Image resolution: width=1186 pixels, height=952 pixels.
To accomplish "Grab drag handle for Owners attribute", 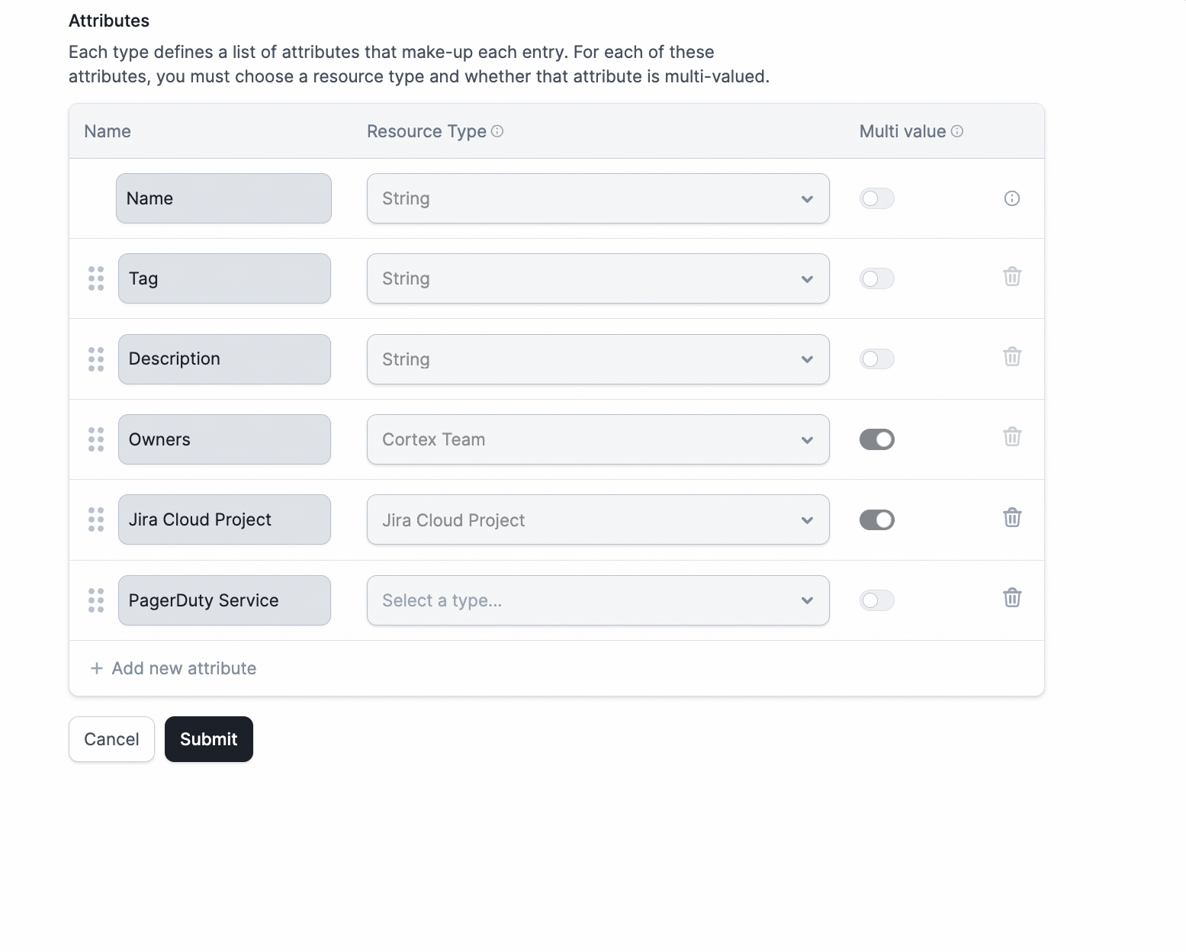I will click(96, 439).
